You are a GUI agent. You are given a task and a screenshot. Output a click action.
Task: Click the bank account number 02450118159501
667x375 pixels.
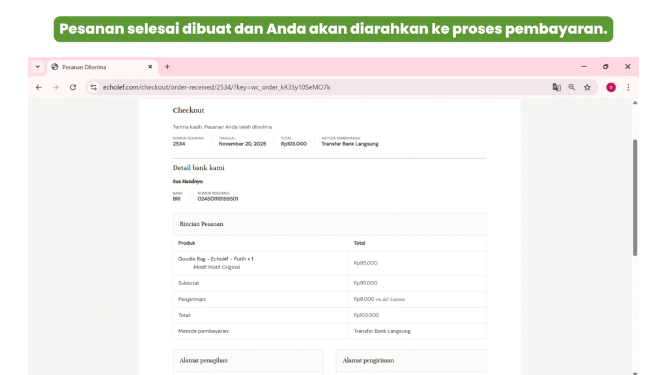click(x=218, y=199)
